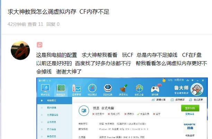Click the gold medal icon in title bar
Screen dimensions: 212x139
point(164,80)
